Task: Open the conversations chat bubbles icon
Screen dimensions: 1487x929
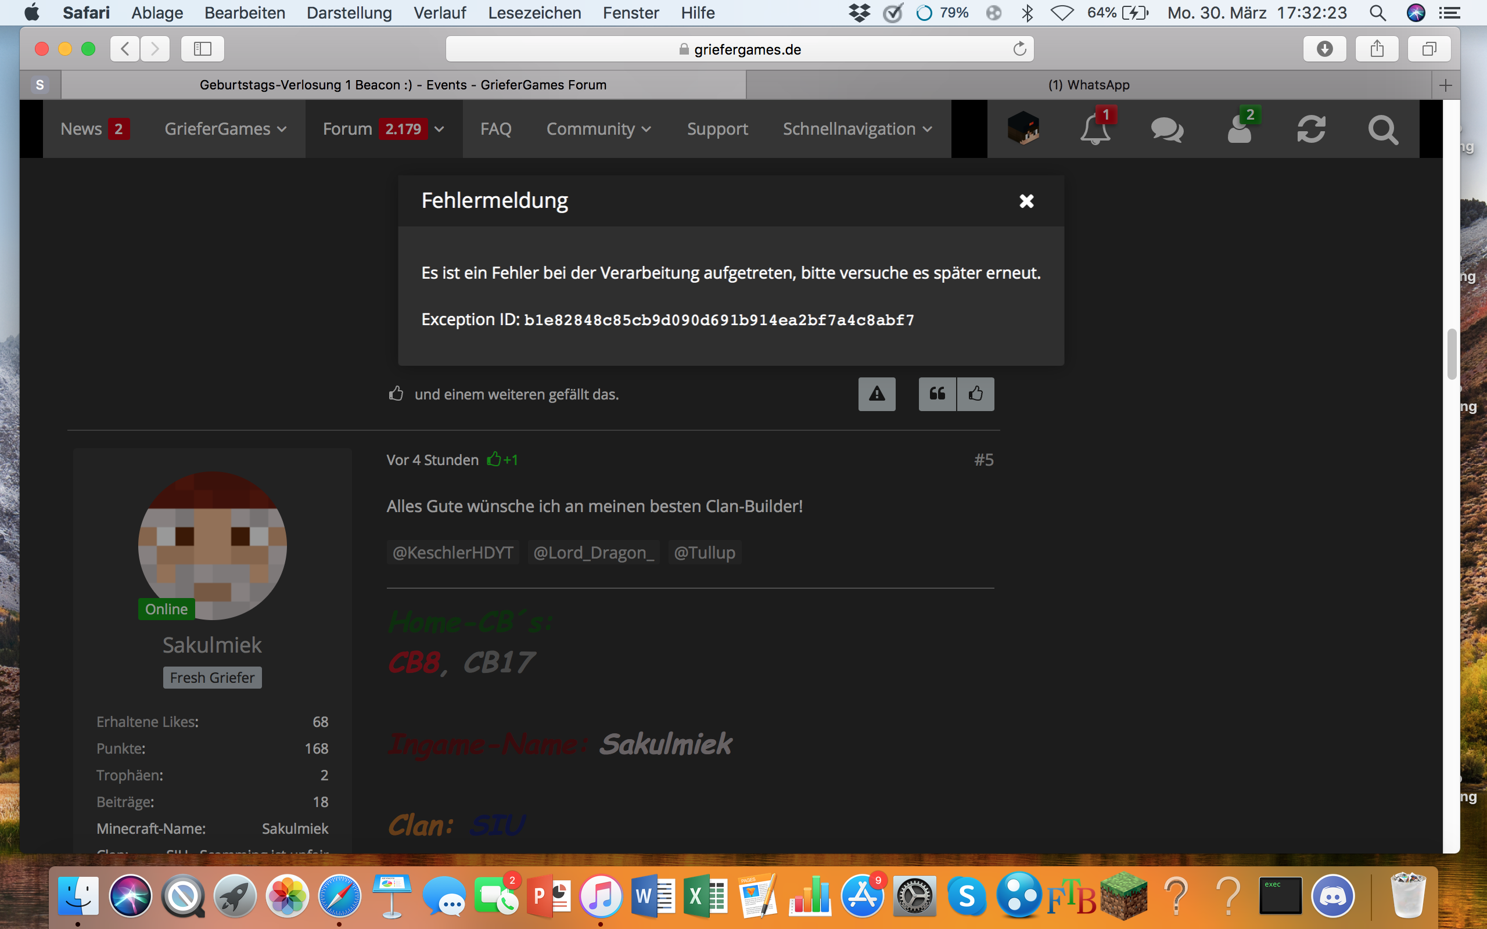Action: (1167, 129)
